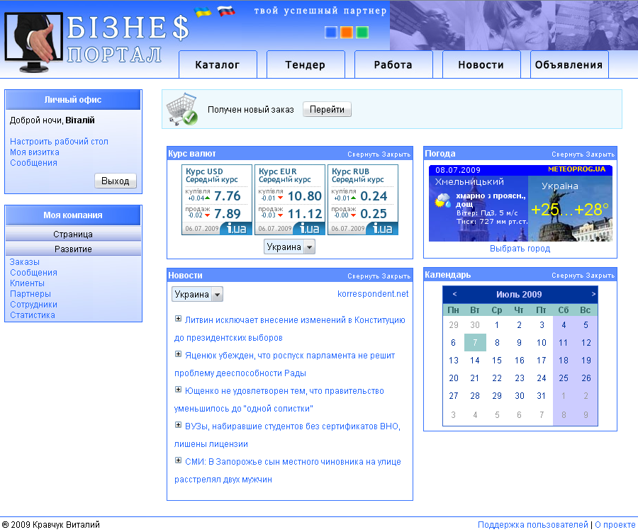Image resolution: width=638 pixels, height=532 pixels.
Task: Close the Календарь widget
Action: pos(600,276)
